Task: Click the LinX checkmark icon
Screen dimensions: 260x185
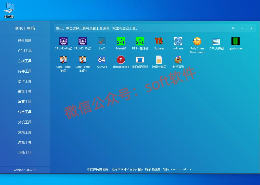Action: 102,41
